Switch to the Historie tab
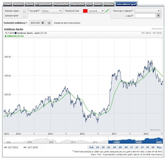This screenshot has height=161, width=167. (18, 4)
